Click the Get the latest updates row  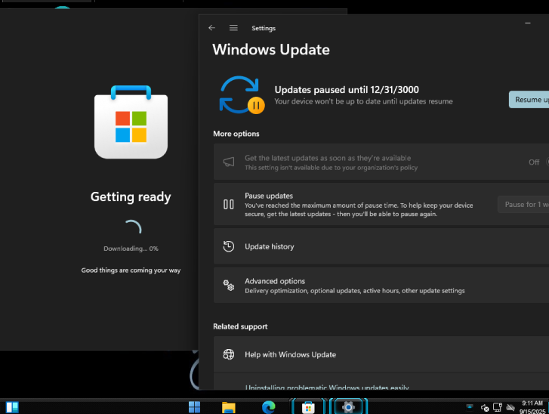(381, 162)
